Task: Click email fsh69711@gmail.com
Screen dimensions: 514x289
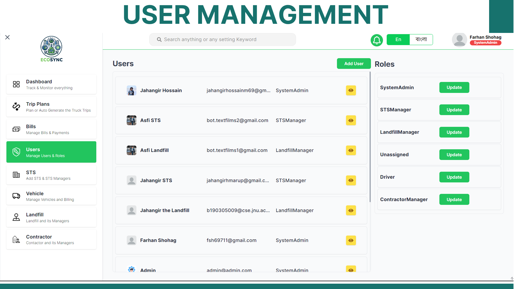Action: pyautogui.click(x=231, y=240)
